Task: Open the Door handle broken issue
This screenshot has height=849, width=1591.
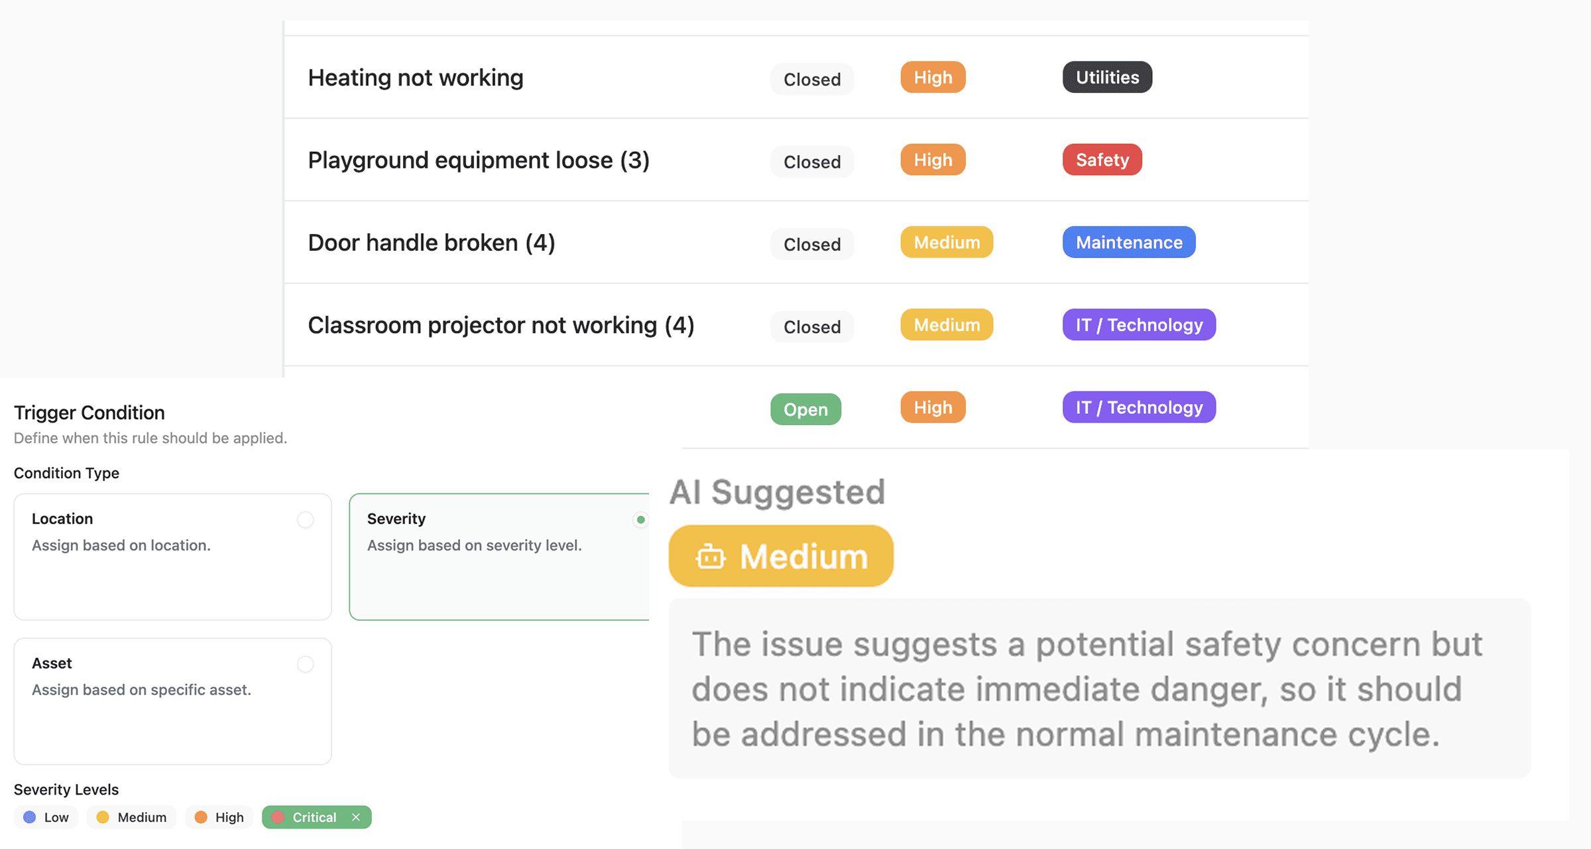Action: [x=432, y=243]
